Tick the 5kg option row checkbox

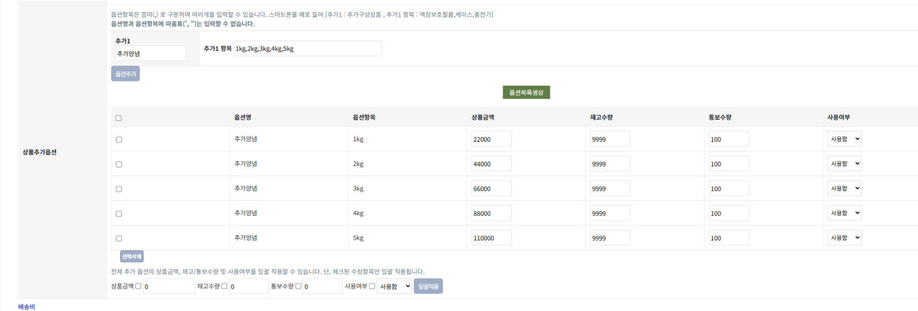119,238
